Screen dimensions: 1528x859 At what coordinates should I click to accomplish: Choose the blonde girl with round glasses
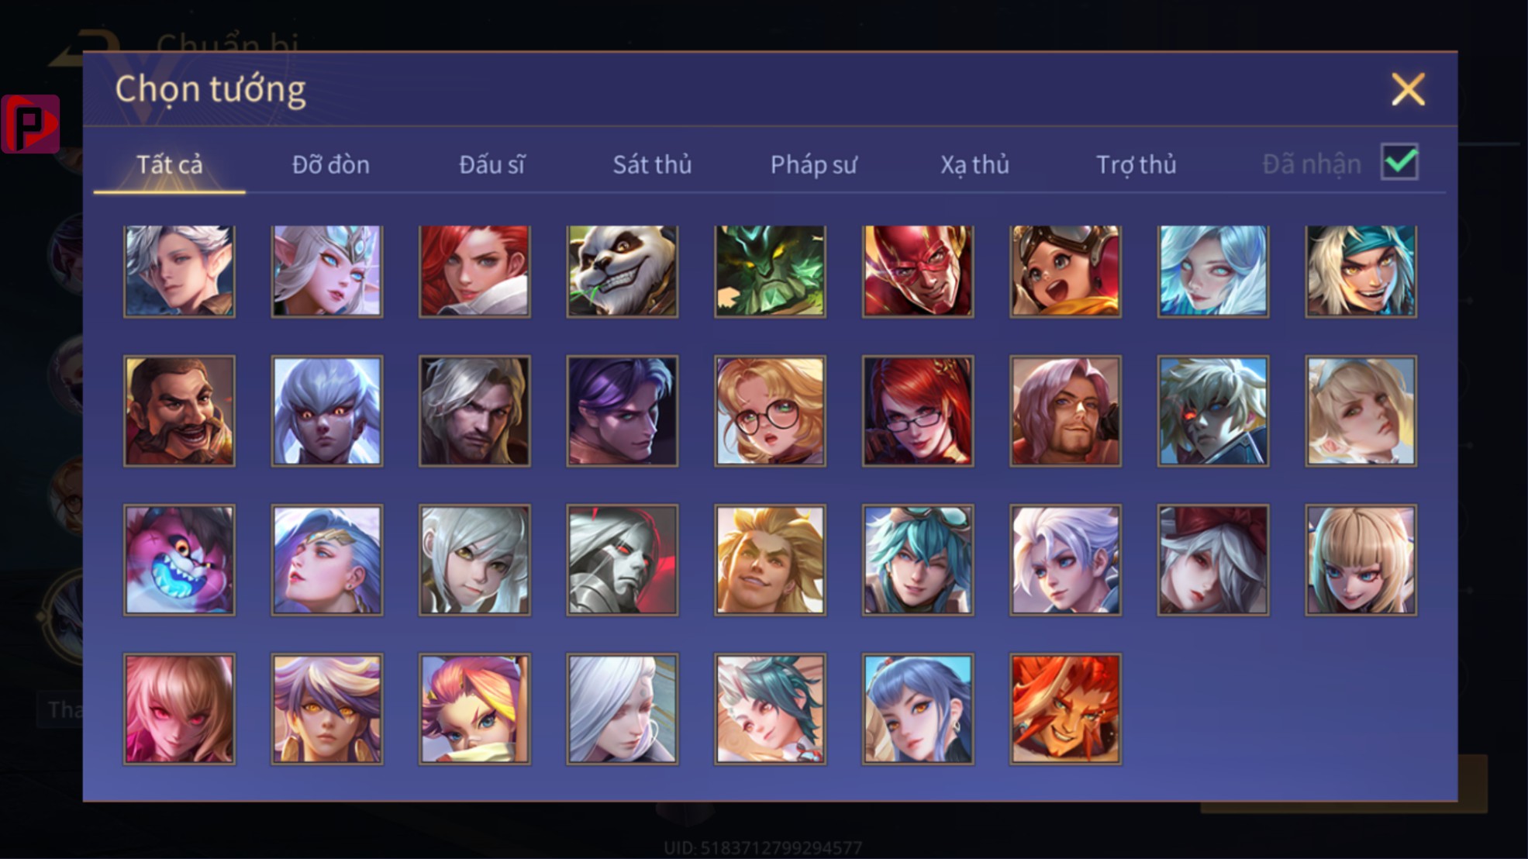click(770, 411)
